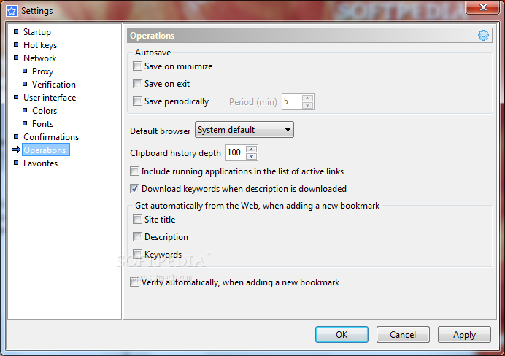Select Network in the settings tree
This screenshot has height=356, width=505.
click(39, 58)
